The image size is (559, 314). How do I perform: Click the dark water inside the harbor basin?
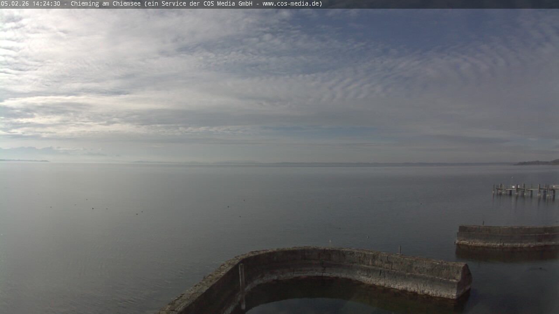(349, 301)
